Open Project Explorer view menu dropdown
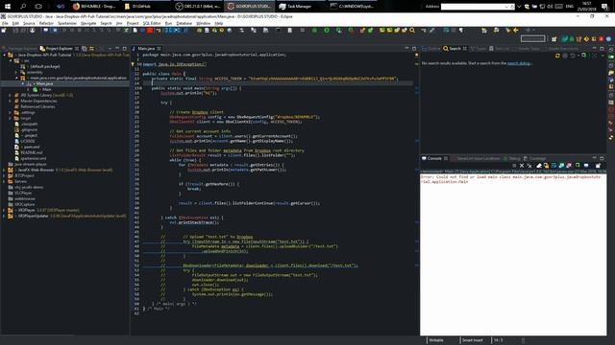Viewport: 615px width, 345px height. pyautogui.click(x=110, y=49)
